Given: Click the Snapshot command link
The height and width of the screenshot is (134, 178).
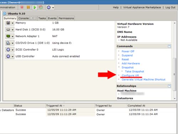Looking at the screenshot, I should pyautogui.click(x=127, y=68).
